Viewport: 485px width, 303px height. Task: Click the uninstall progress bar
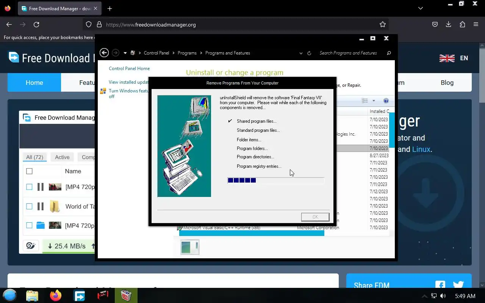pos(275,180)
